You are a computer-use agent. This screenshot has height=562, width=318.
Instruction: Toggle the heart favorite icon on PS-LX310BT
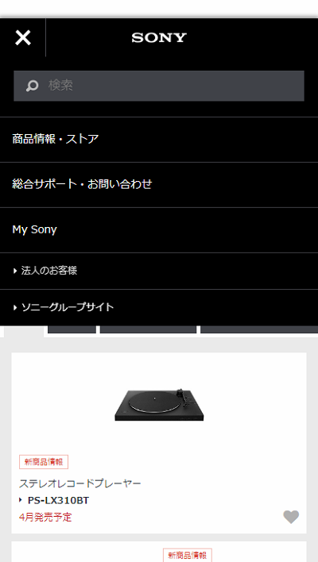point(291,517)
